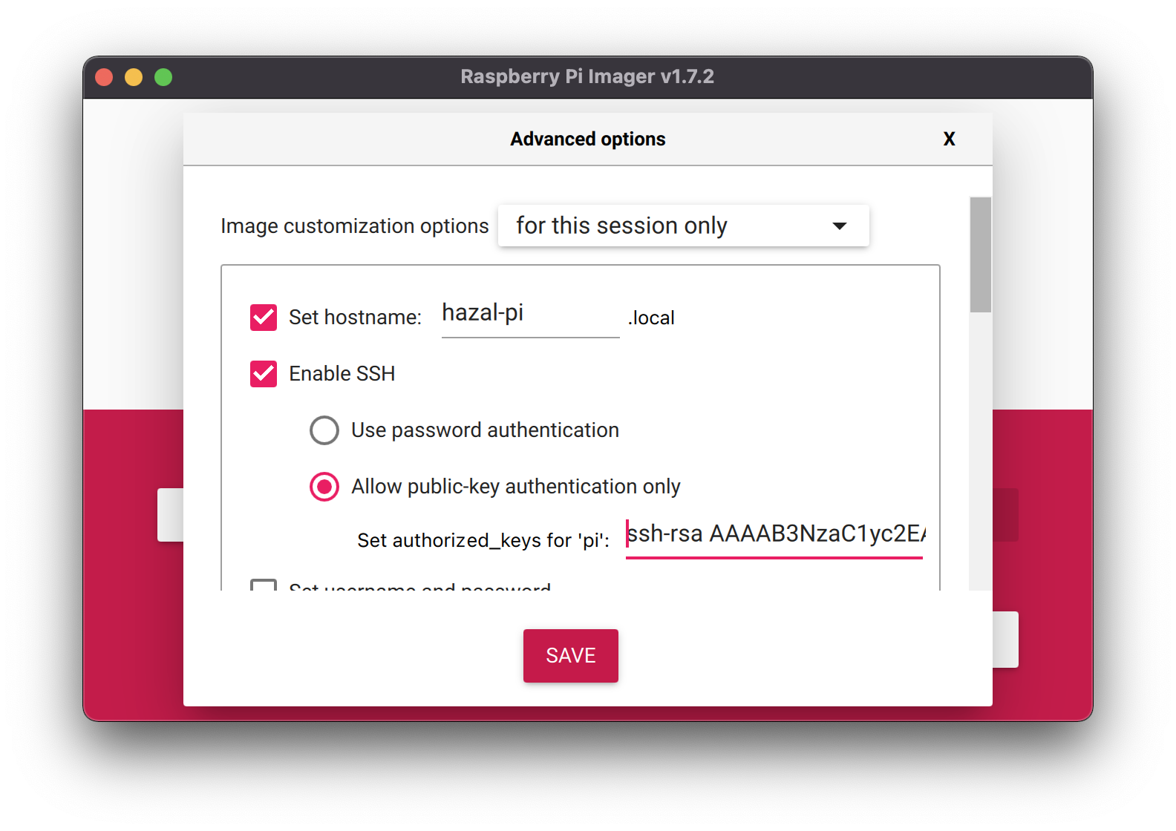Select Use password authentication radio button

tap(324, 430)
